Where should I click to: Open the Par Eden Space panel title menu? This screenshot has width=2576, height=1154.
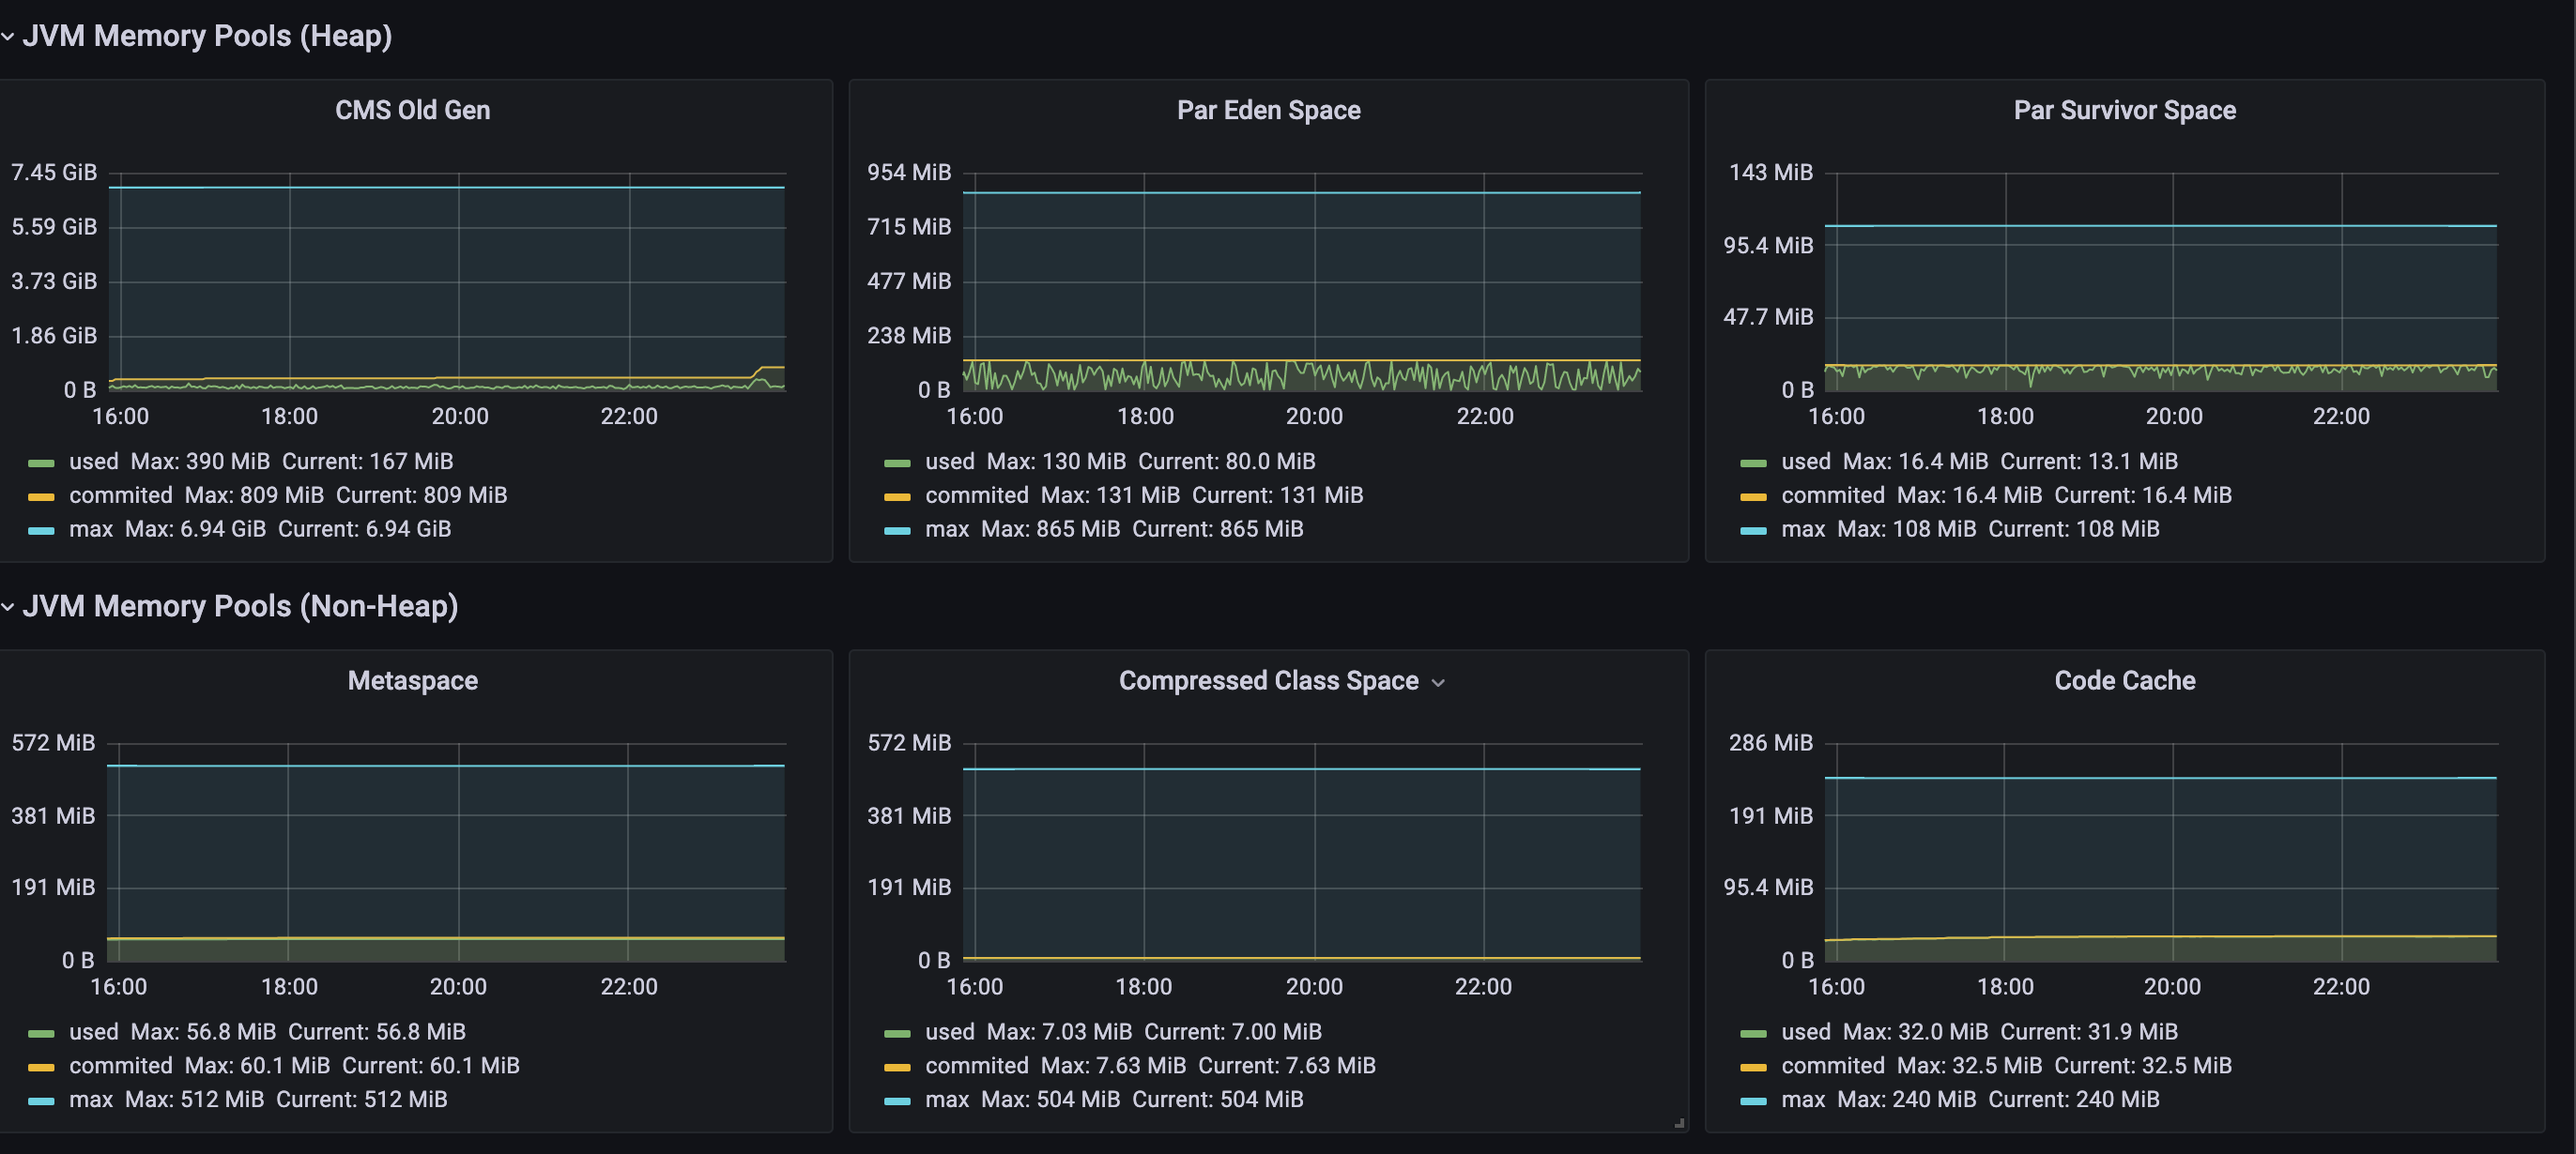tap(1268, 110)
